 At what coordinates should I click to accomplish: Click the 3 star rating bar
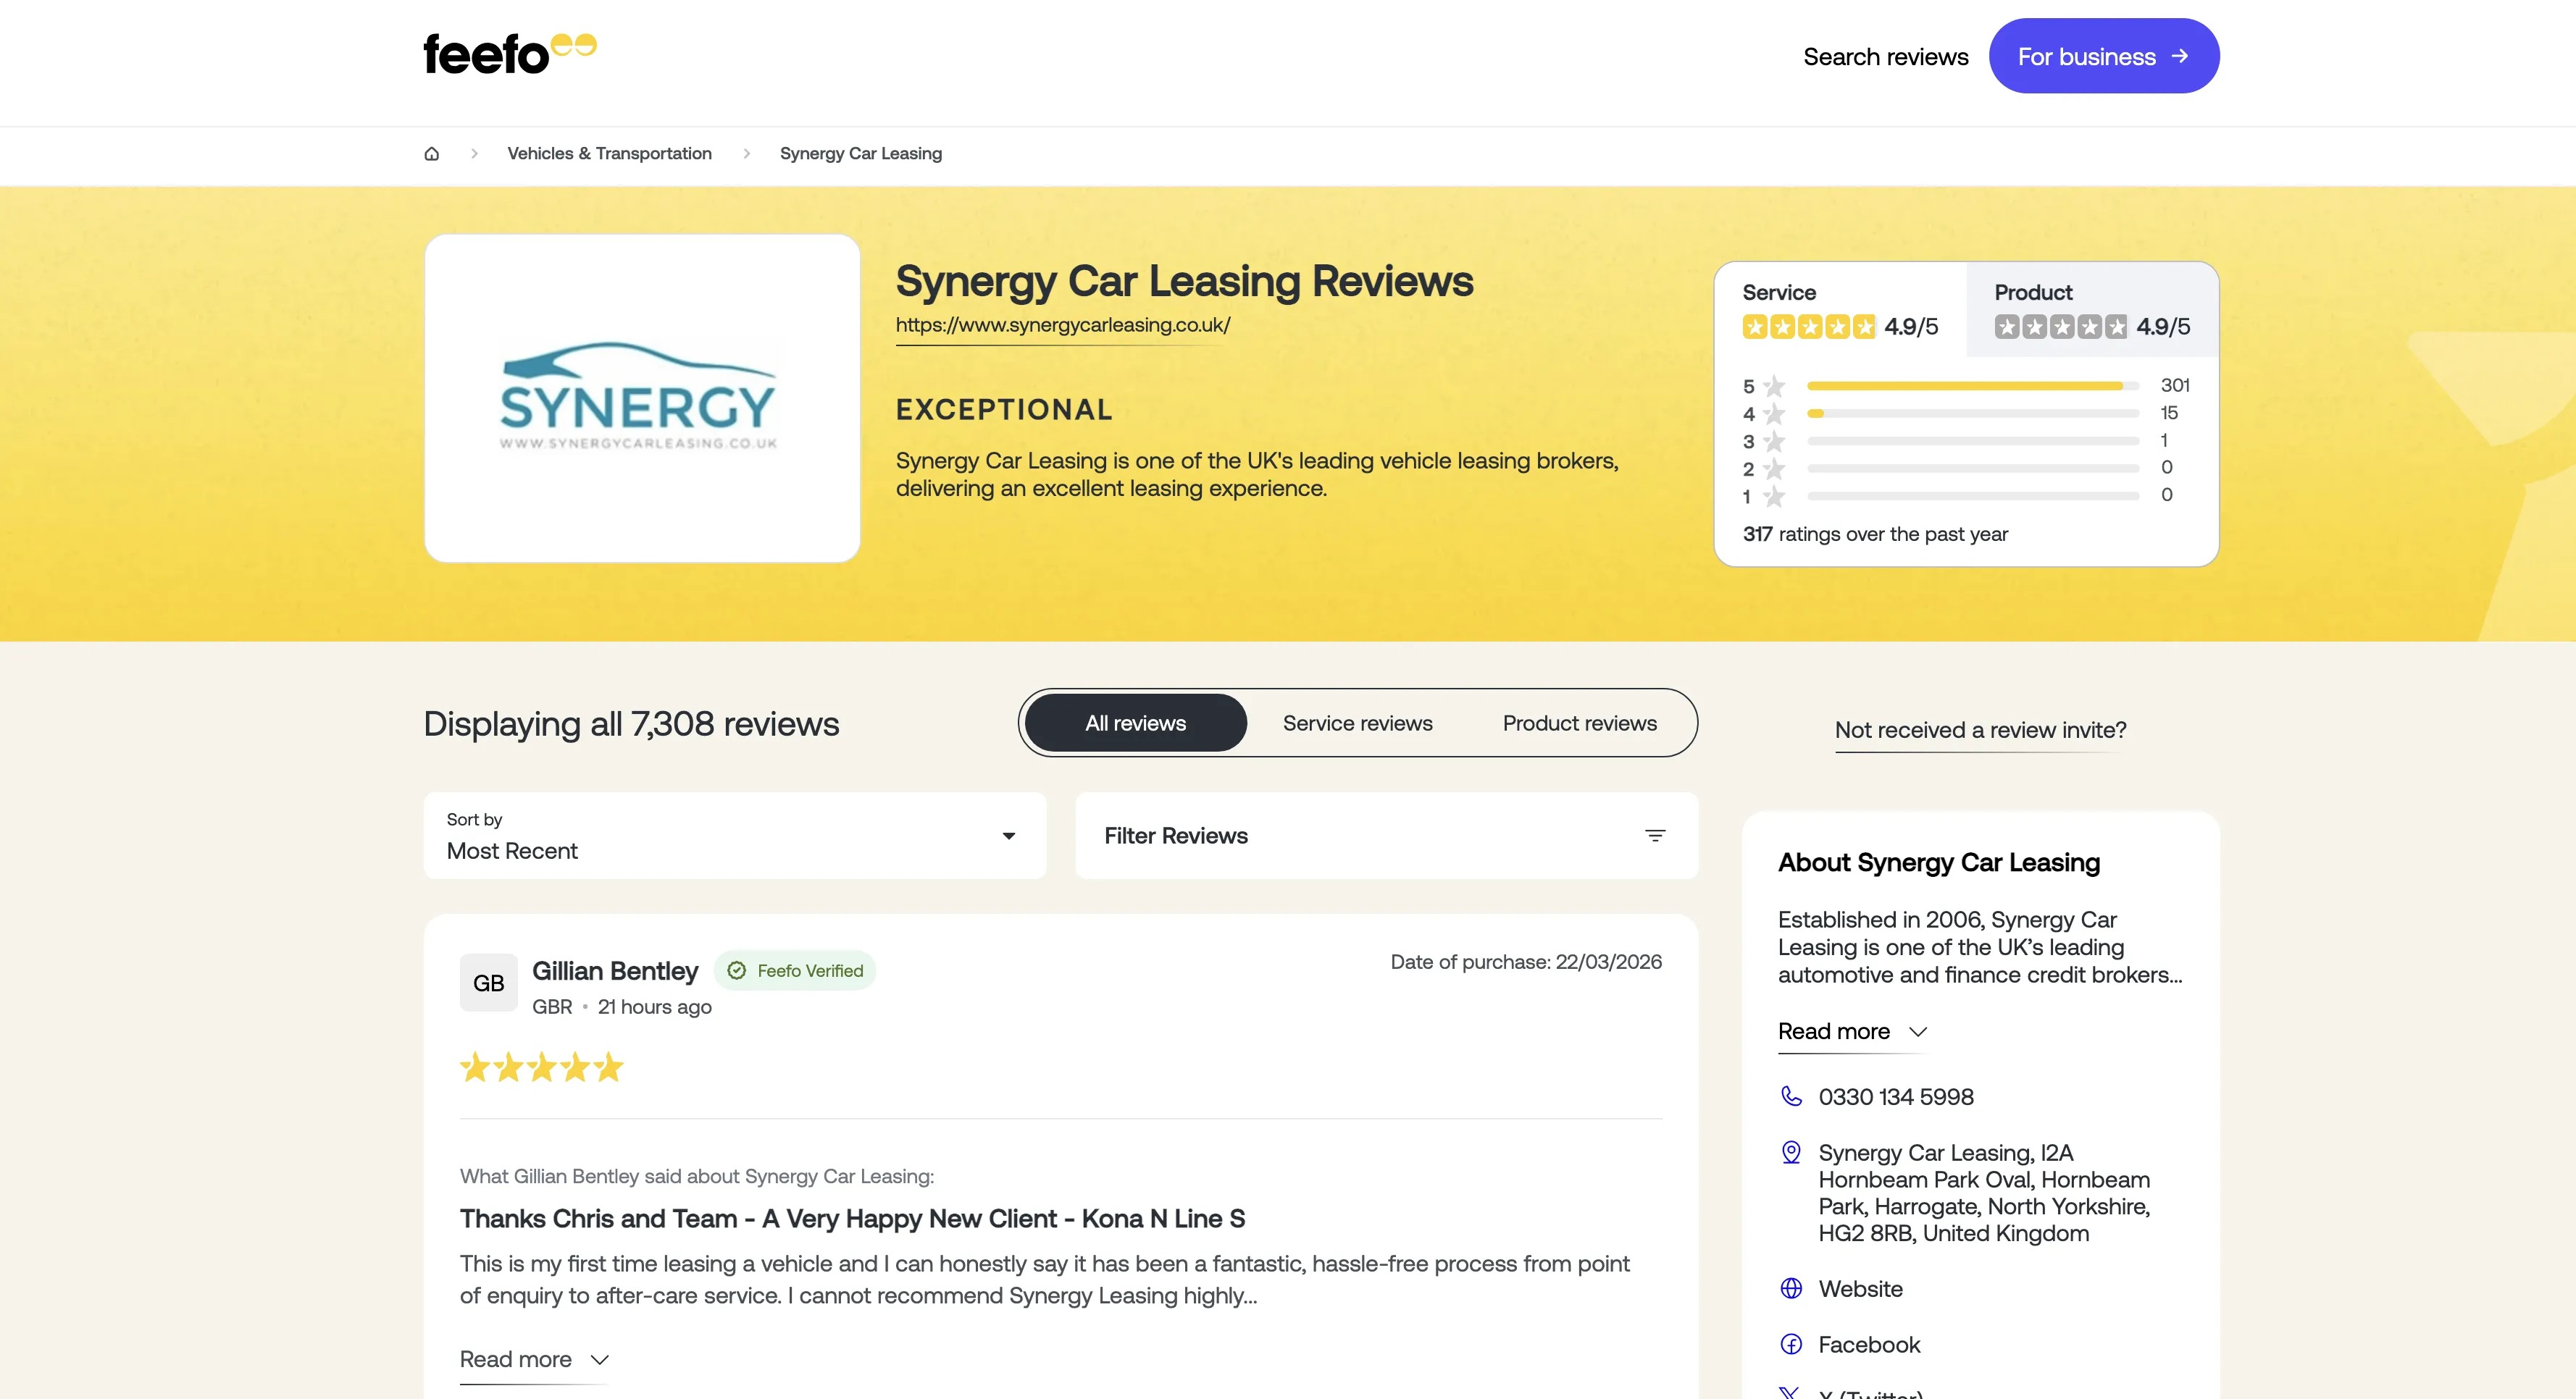(1972, 441)
